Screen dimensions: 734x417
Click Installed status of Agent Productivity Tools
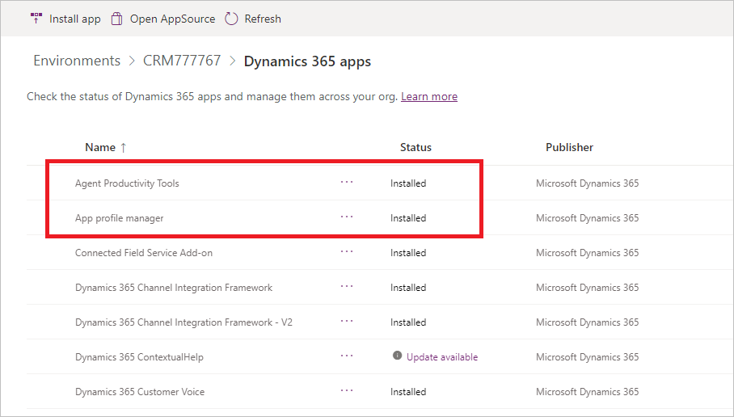click(408, 183)
